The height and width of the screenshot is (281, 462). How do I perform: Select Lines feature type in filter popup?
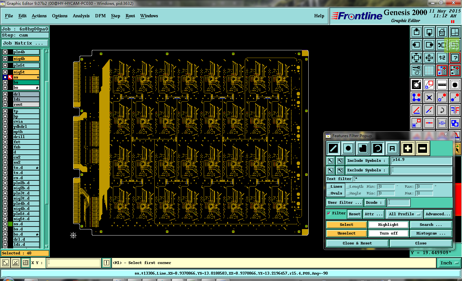tap(333, 148)
